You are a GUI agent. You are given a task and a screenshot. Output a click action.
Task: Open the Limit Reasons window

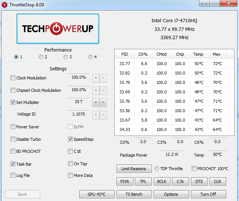click(134, 169)
